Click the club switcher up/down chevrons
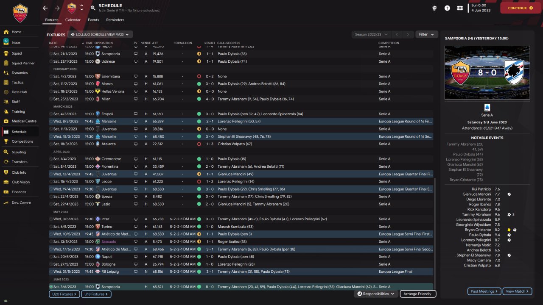 (81, 8)
